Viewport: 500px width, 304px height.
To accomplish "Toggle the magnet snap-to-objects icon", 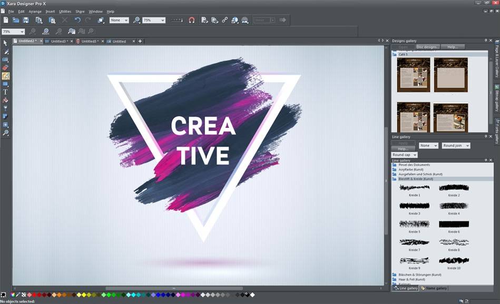I will click(x=191, y=20).
